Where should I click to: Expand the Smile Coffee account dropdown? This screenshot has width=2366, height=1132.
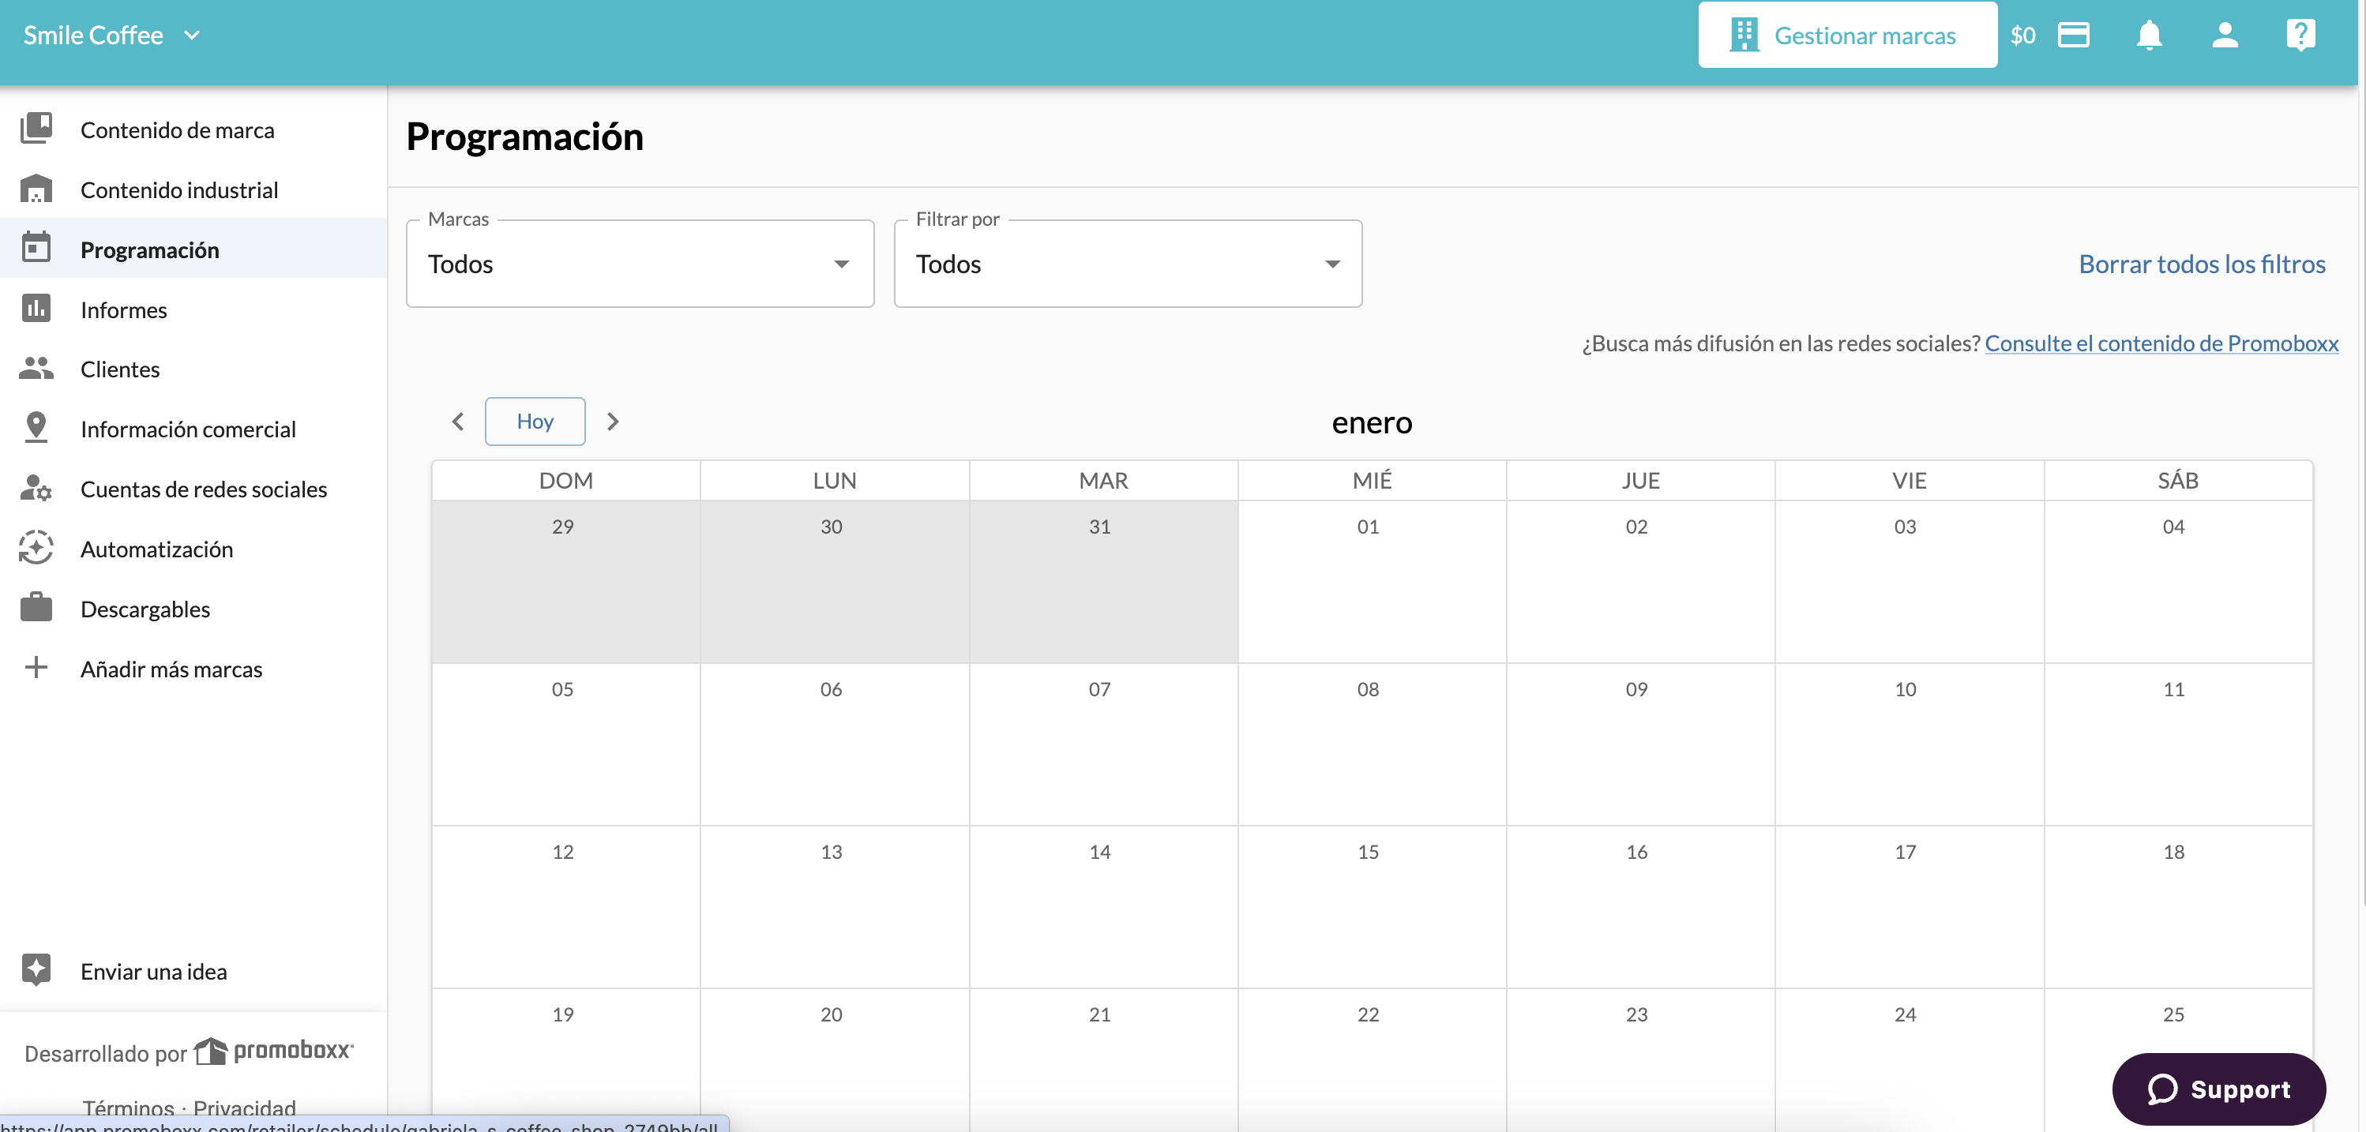[x=192, y=35]
